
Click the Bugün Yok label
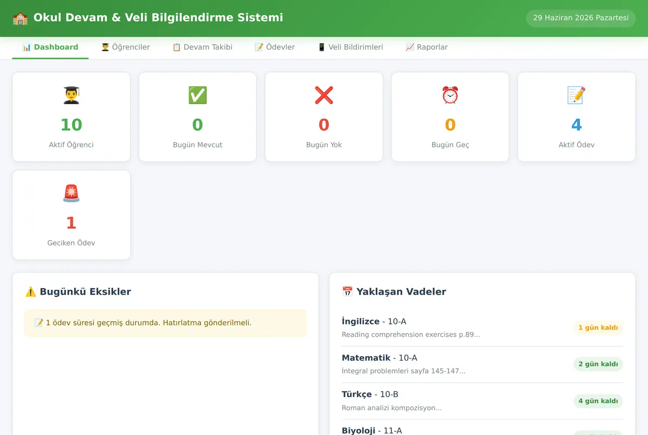[x=324, y=145]
